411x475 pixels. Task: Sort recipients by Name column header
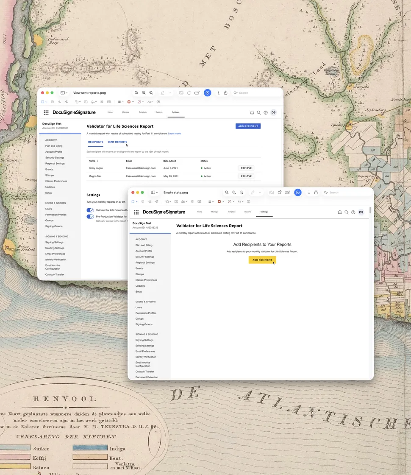point(93,161)
